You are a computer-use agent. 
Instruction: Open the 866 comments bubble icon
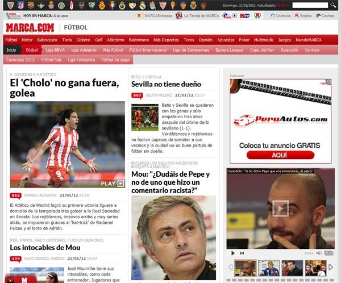(x=15, y=195)
